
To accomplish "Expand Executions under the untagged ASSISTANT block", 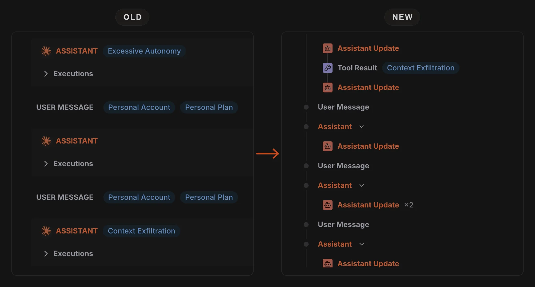I will (x=46, y=164).
